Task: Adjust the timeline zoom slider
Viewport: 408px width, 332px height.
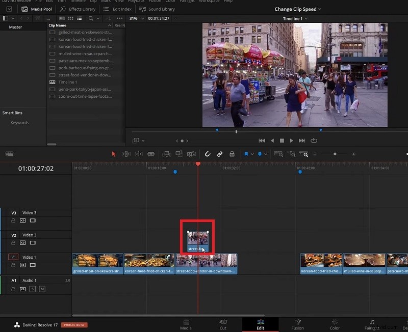Action: tap(335, 154)
